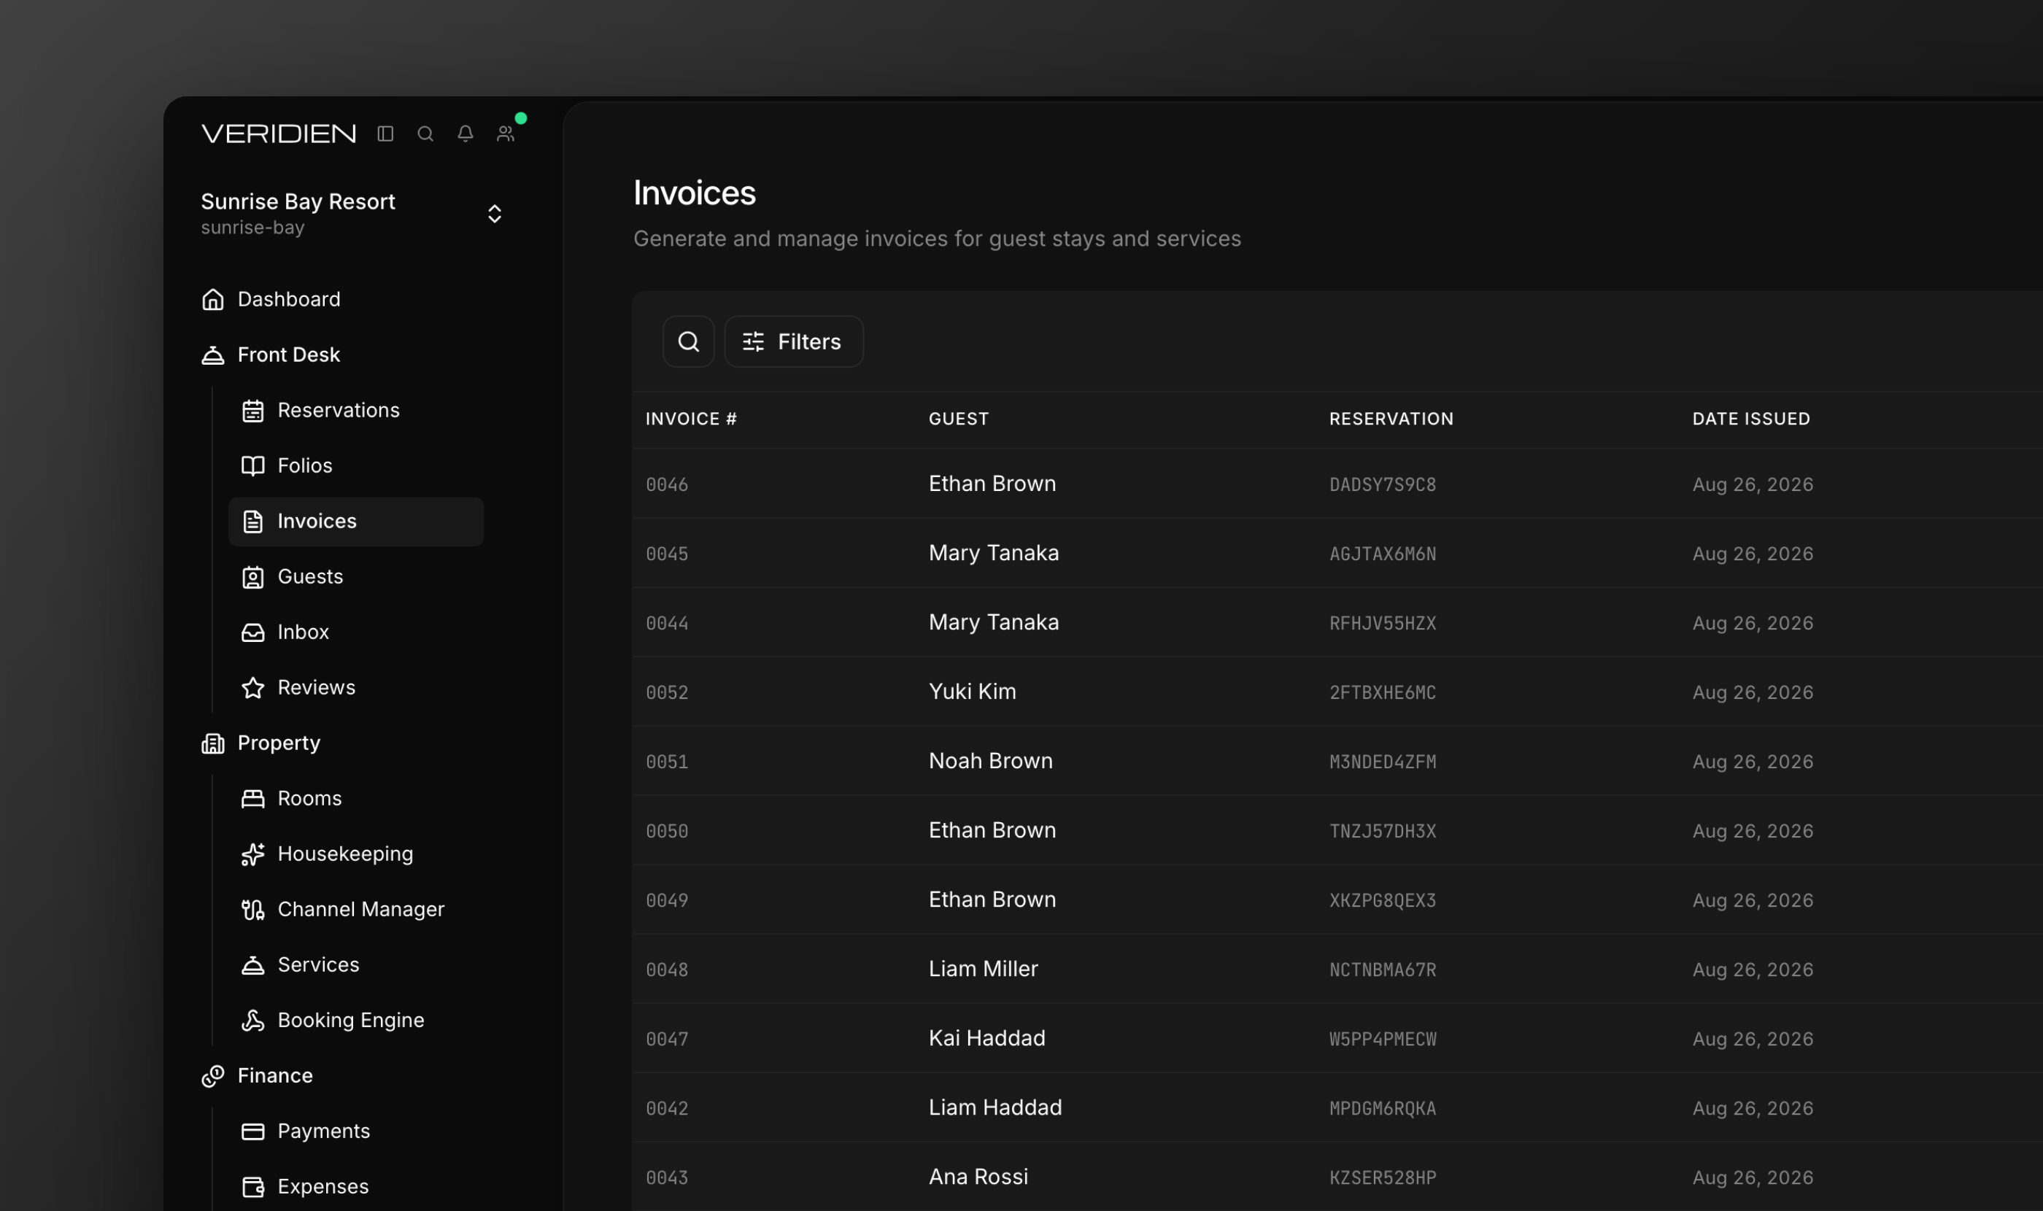
Task: Click the Expenses wallet icon
Action: tap(253, 1188)
